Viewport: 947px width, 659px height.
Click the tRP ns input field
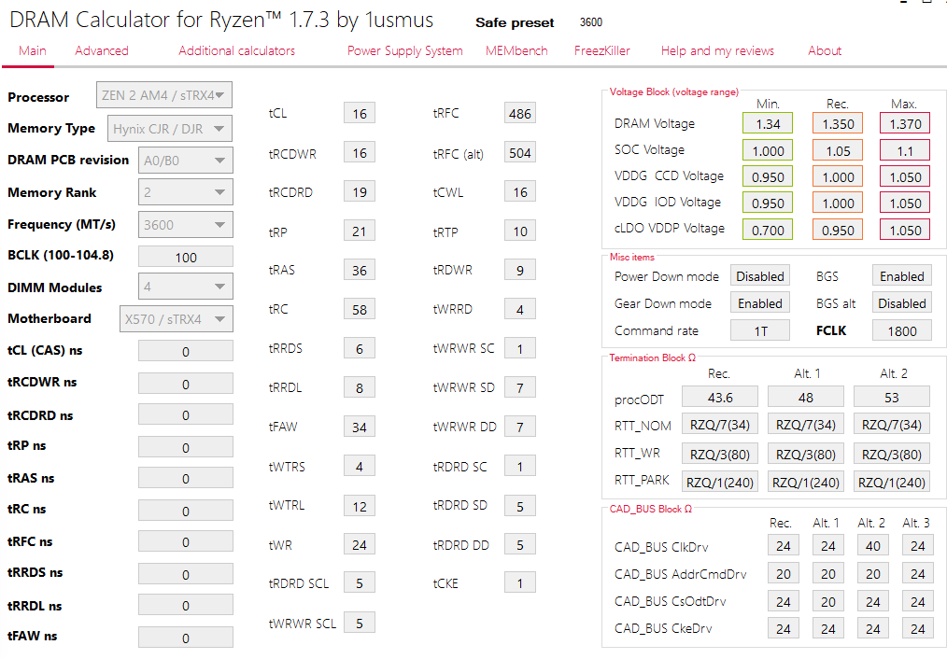click(186, 446)
